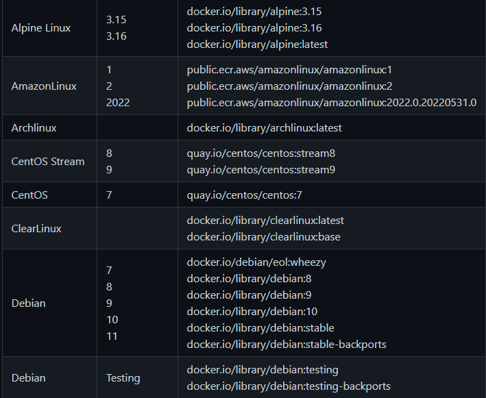Select the docker.io/library/alpine:latest entry
The image size is (486, 398).
click(x=257, y=45)
